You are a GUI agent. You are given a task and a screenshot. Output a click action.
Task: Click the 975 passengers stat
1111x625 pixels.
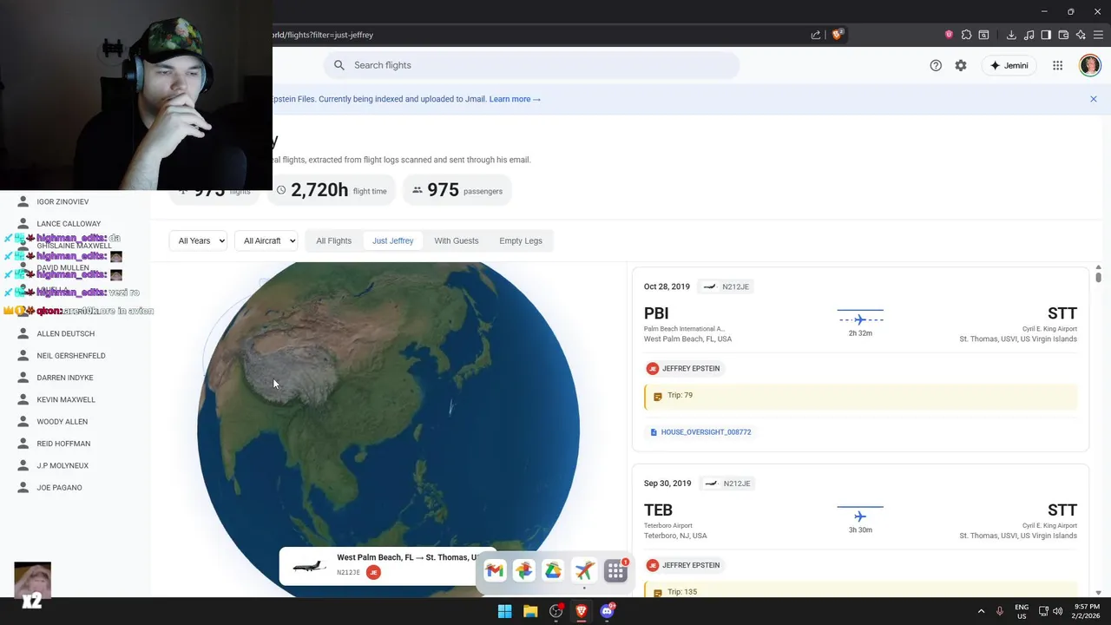(457, 190)
